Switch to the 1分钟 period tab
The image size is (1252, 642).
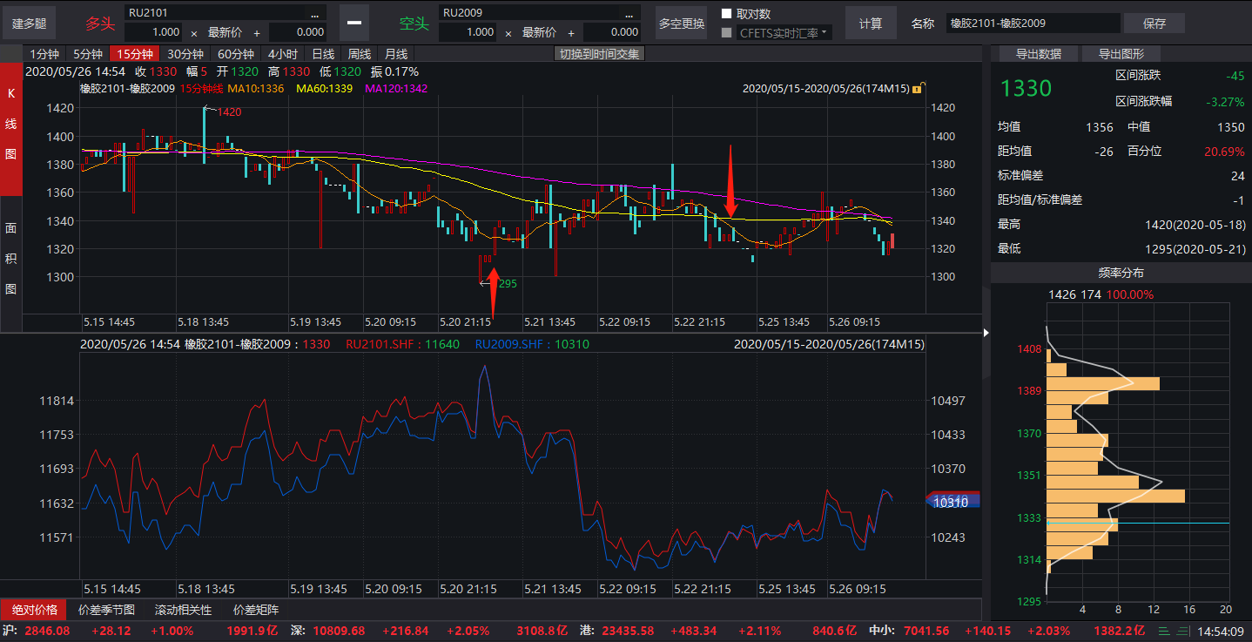click(44, 53)
